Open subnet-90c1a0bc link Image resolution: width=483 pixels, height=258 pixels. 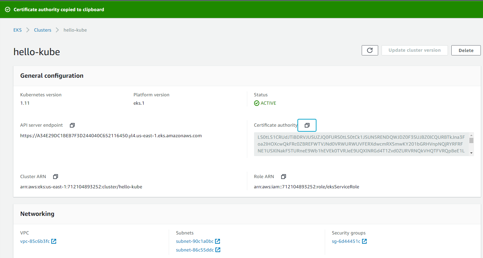[x=195, y=241]
